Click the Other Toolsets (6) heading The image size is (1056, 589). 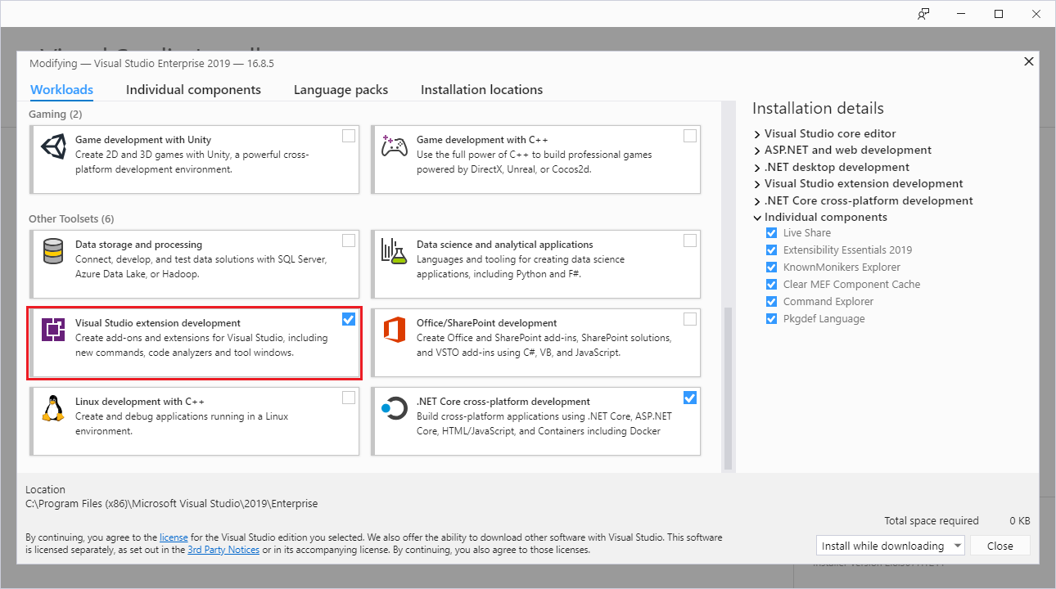coord(71,219)
